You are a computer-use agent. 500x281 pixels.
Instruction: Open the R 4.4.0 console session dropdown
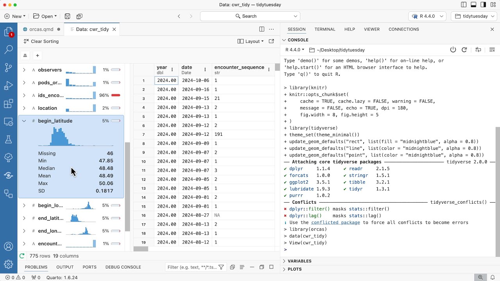(x=295, y=50)
